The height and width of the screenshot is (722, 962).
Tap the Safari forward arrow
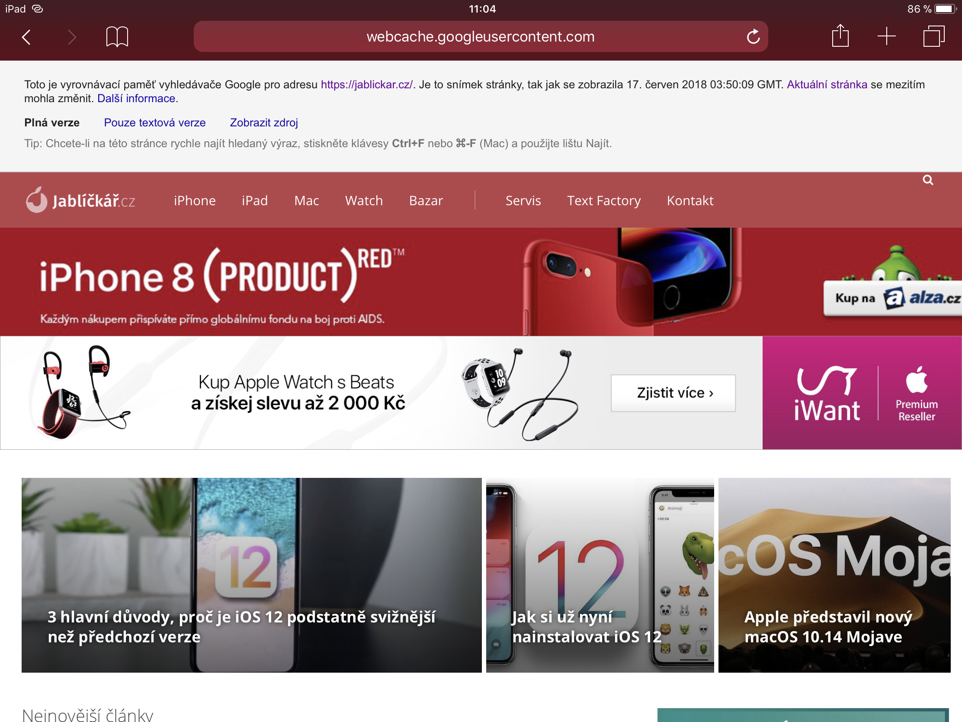[72, 37]
